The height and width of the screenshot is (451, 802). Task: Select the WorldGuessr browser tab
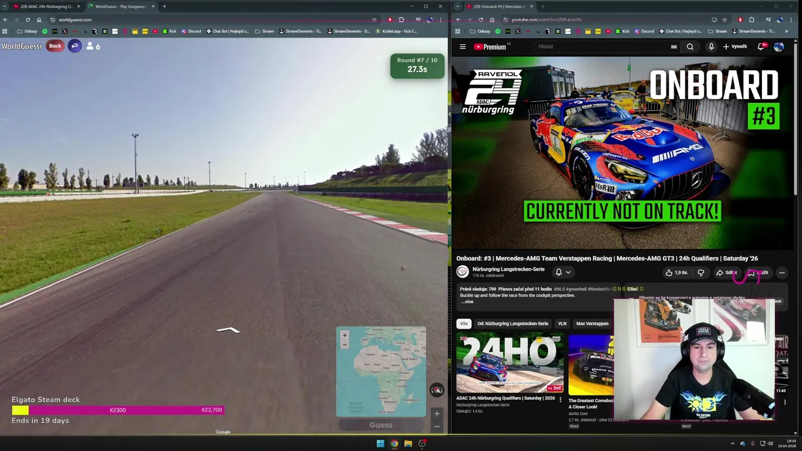click(121, 6)
